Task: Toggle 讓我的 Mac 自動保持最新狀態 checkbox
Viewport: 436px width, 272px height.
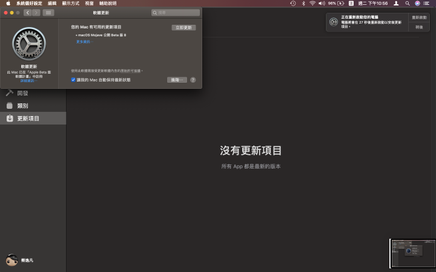Action: click(73, 80)
